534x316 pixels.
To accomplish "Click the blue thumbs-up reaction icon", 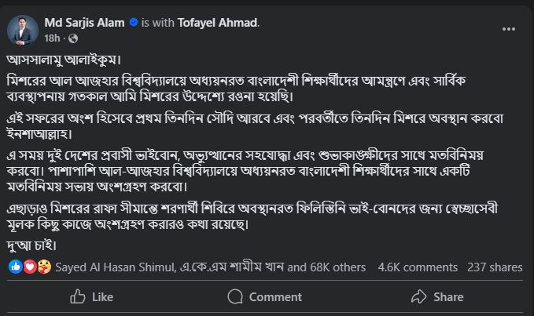I will [x=16, y=267].
